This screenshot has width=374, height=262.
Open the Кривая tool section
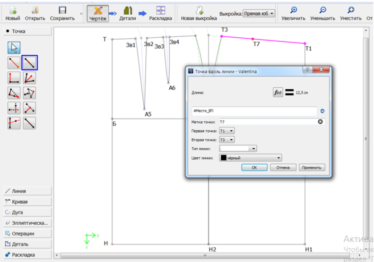click(x=27, y=202)
